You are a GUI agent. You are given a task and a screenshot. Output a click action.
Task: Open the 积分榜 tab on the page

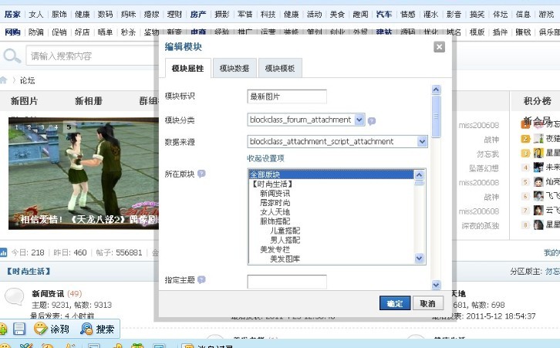[537, 101]
